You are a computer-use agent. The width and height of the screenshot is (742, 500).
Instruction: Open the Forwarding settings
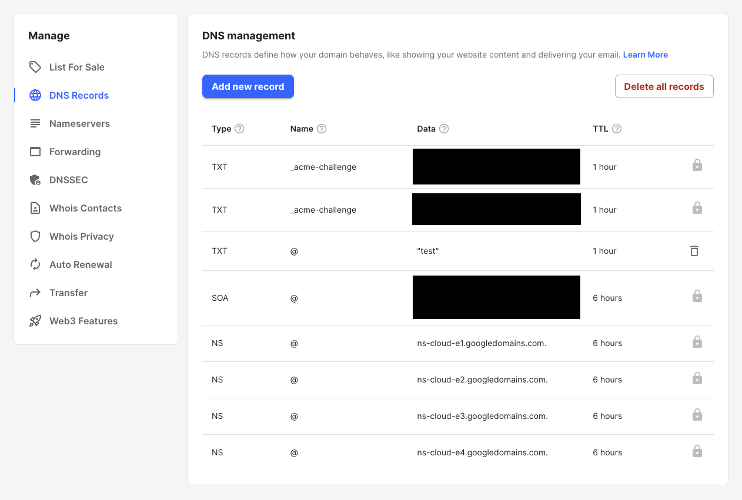coord(75,152)
